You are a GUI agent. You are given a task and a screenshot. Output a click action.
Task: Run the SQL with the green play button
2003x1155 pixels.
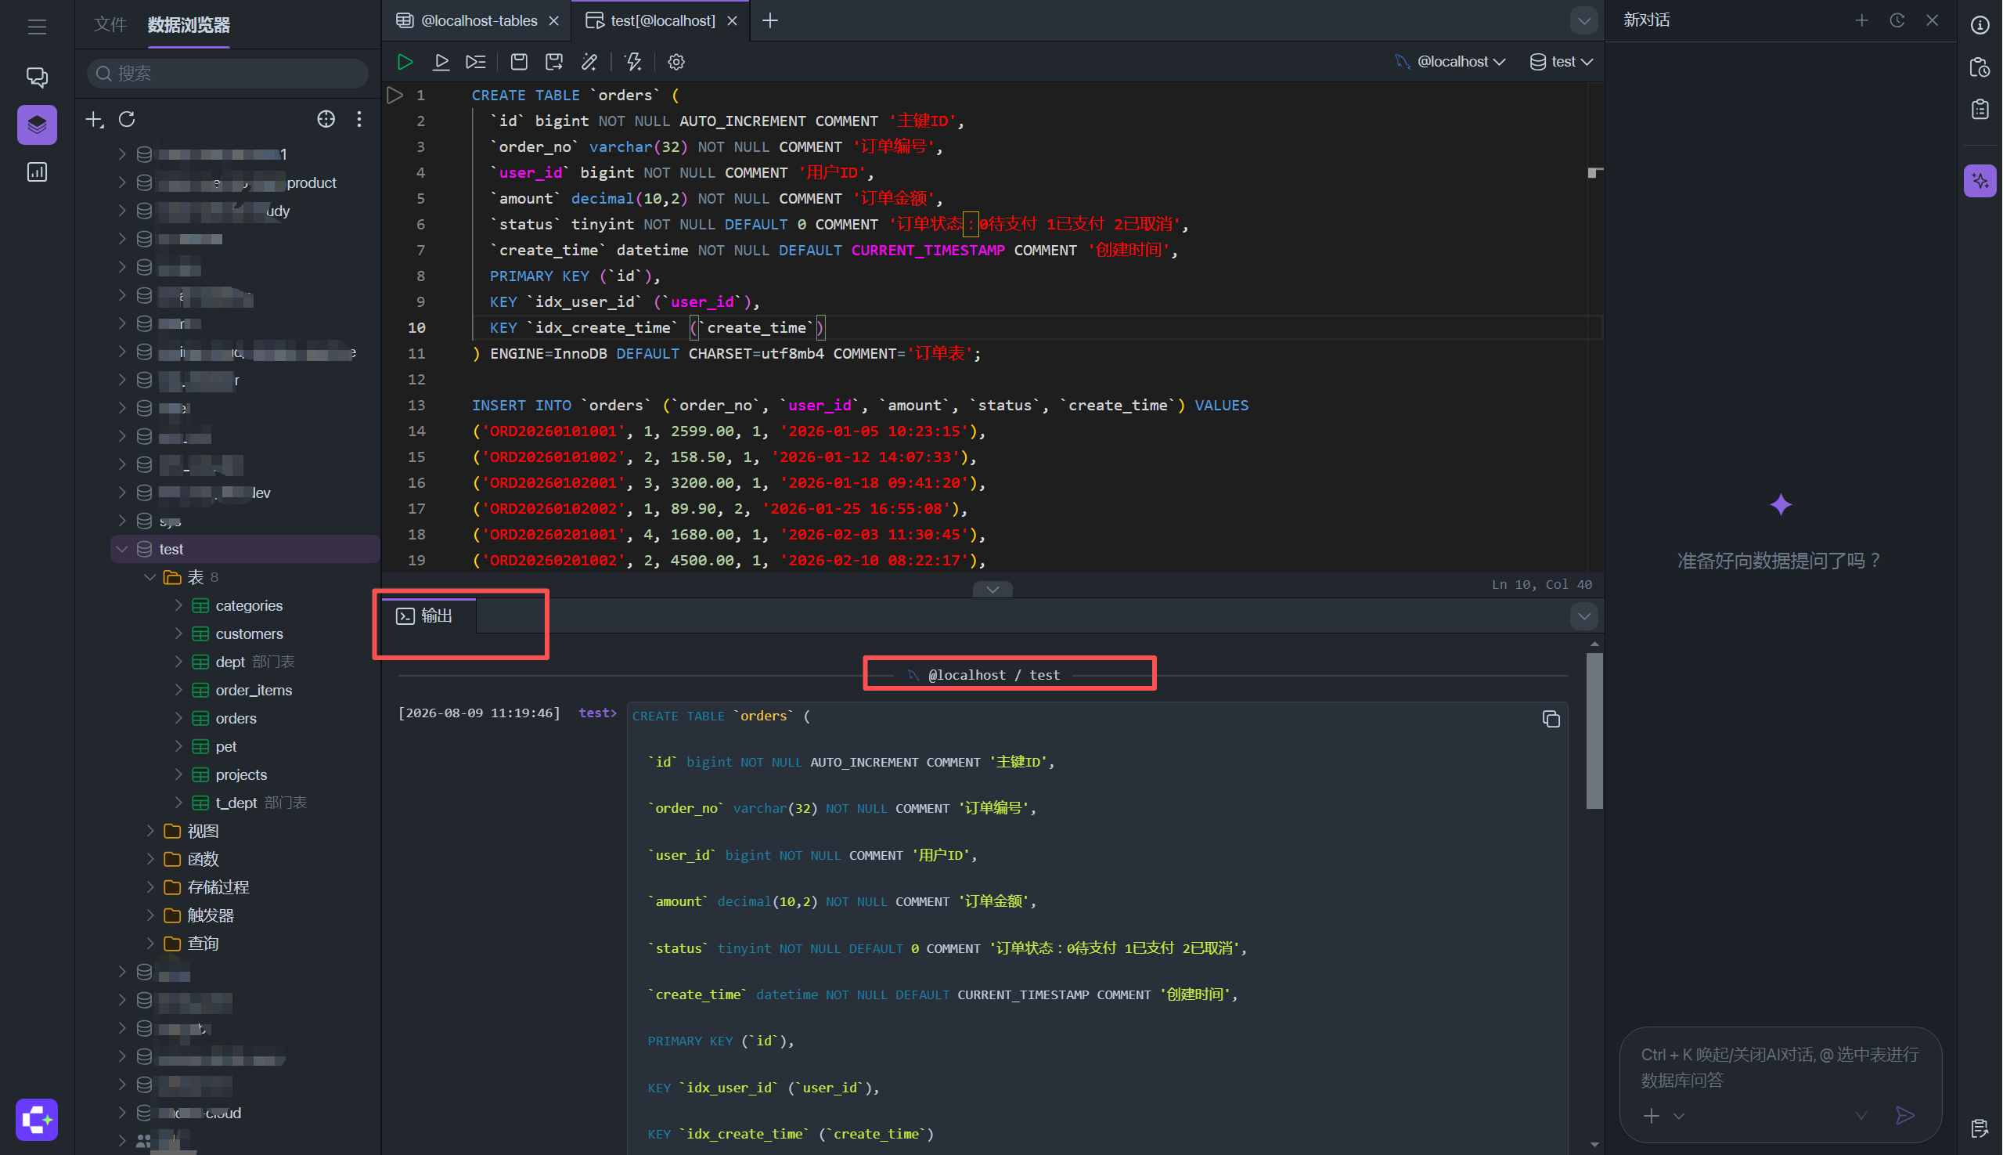[405, 62]
